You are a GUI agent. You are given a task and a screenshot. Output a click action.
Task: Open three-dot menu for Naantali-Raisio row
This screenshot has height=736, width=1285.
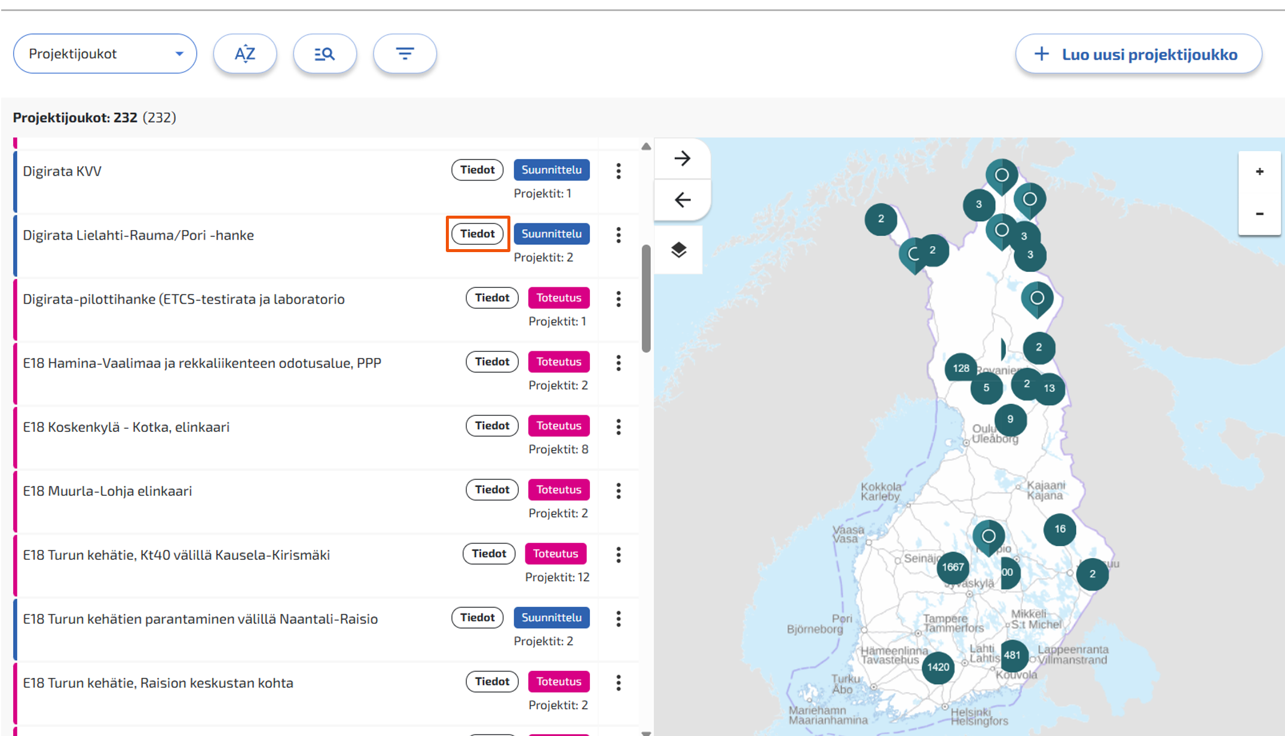619,619
